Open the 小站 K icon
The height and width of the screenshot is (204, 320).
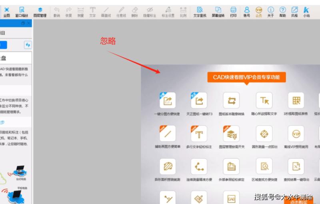click(306, 12)
